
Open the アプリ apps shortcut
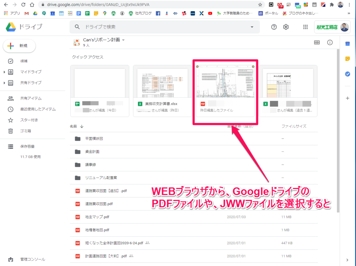(x=12, y=14)
